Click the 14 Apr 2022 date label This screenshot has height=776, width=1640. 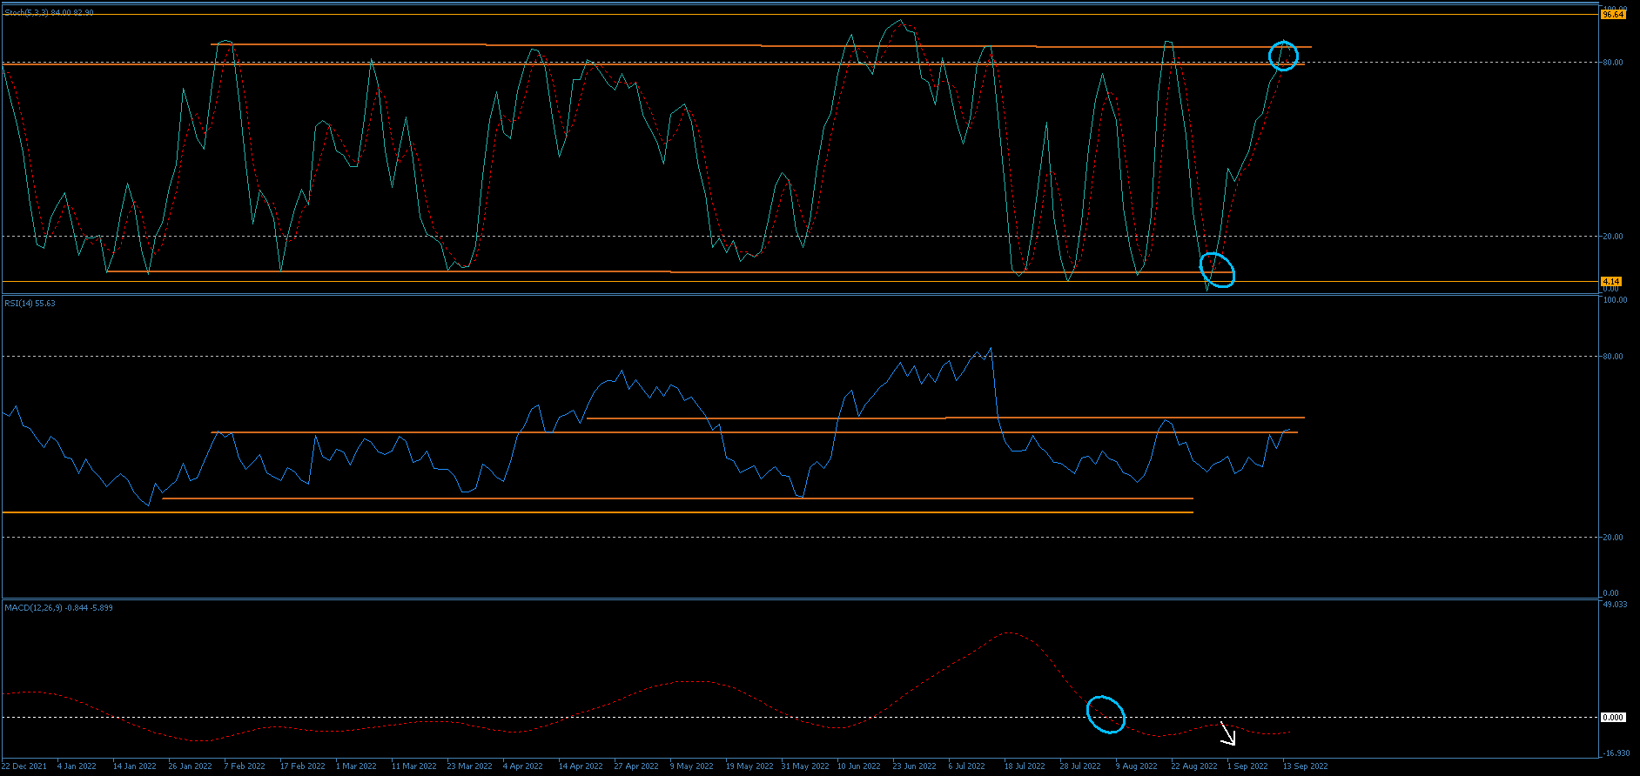(581, 766)
